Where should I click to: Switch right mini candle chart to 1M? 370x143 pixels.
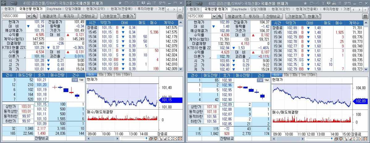pyautogui.click(x=266, y=80)
